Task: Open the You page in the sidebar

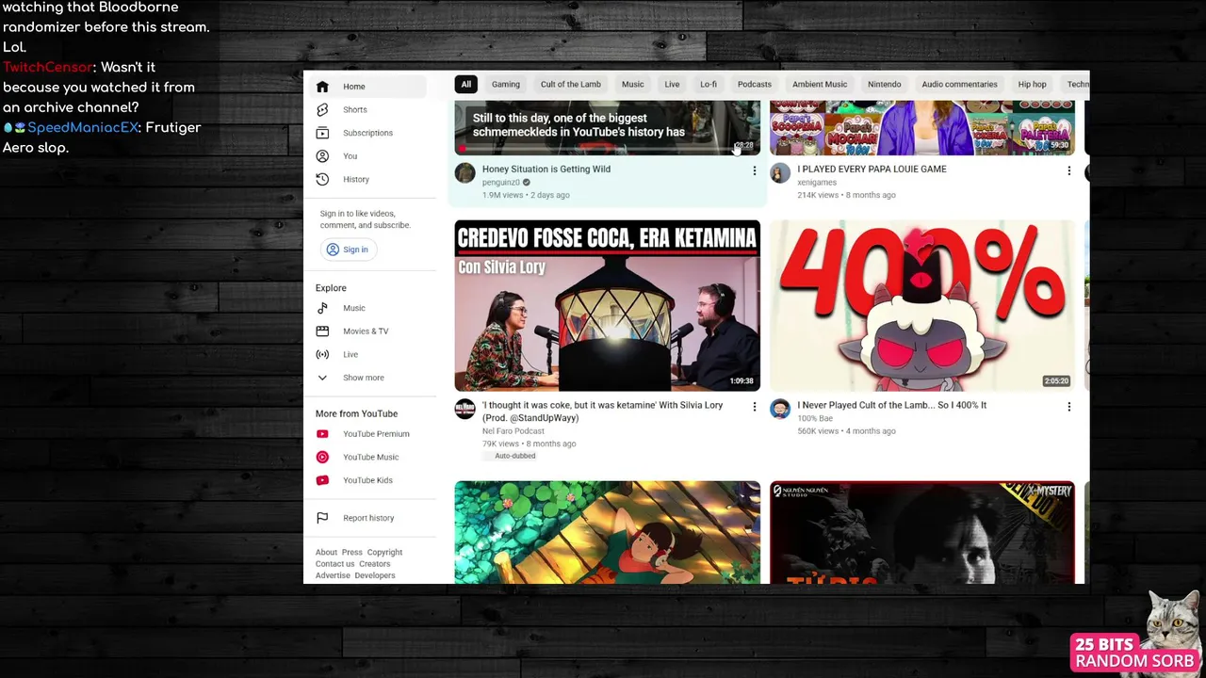Action: tap(367, 156)
